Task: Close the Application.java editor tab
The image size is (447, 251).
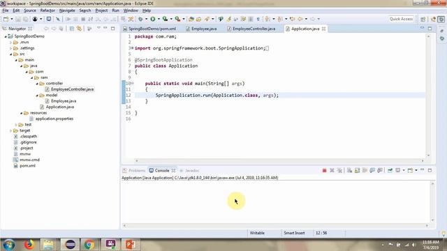Action: [323, 29]
